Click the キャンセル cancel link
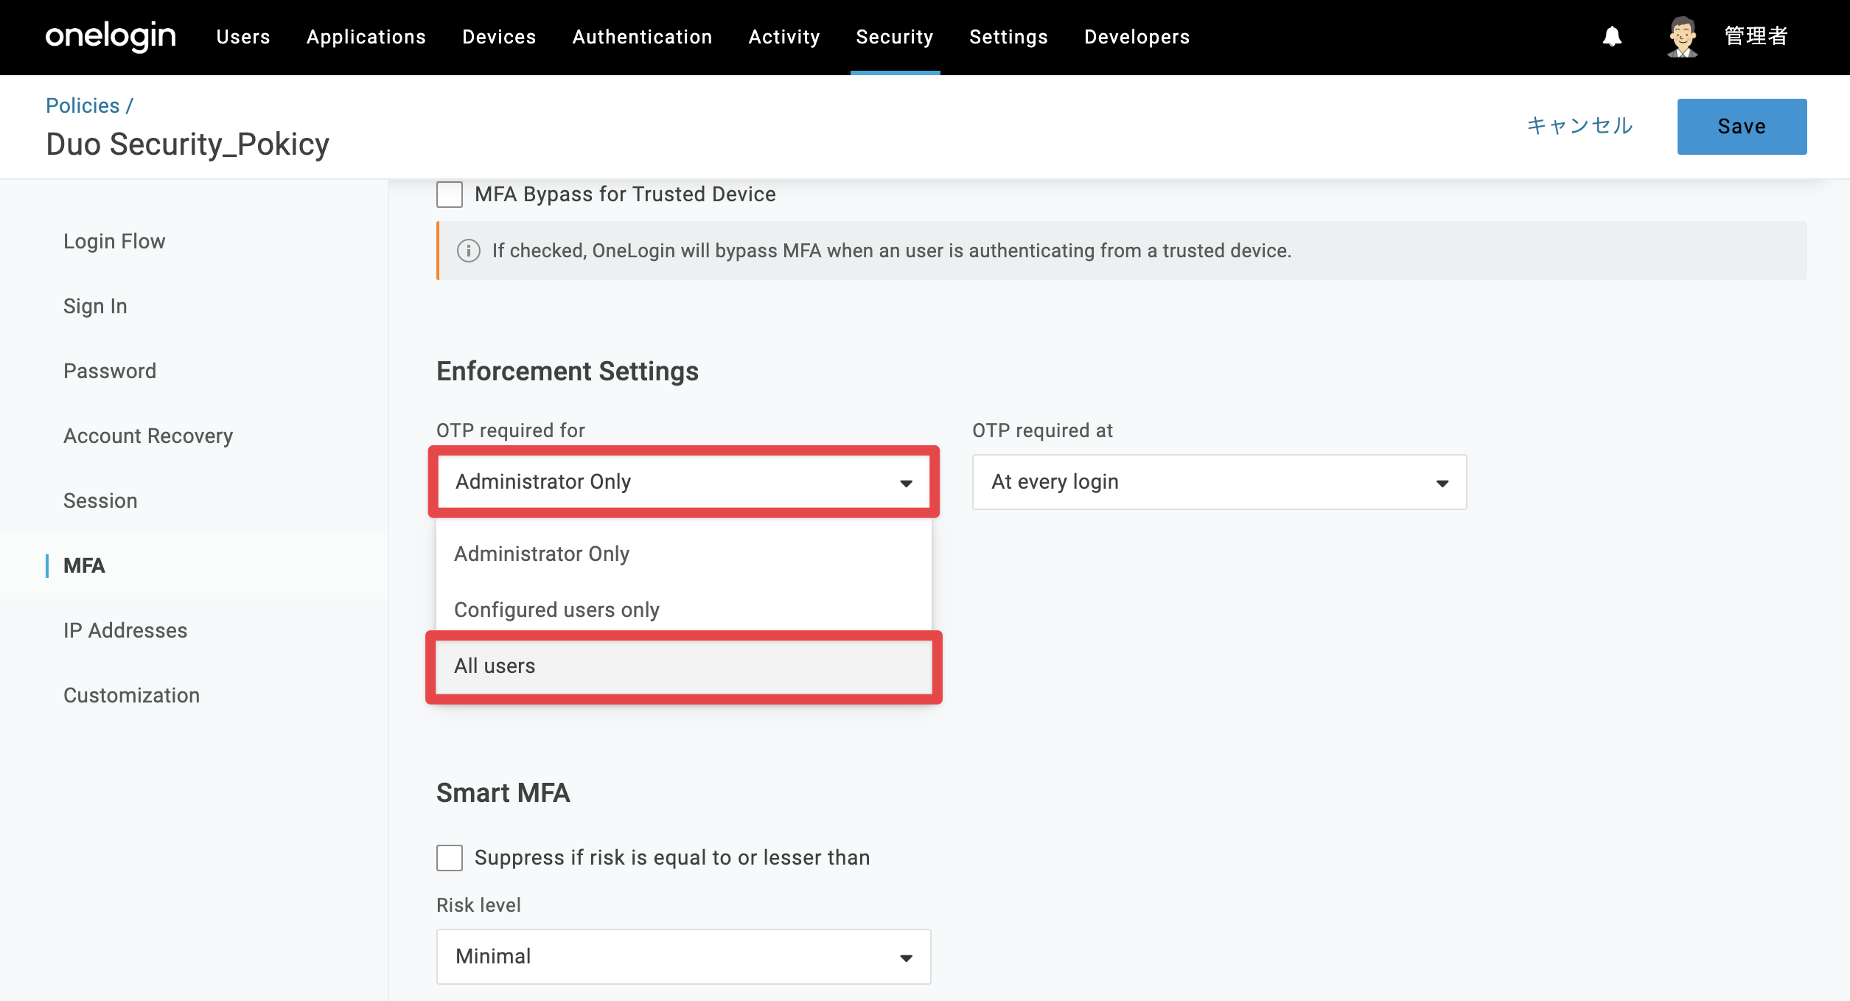 click(1580, 126)
